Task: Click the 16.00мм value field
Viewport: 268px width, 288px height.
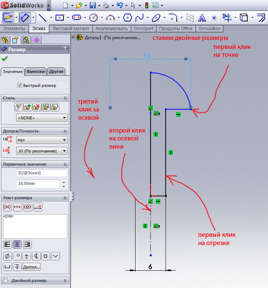Action: 38,184
